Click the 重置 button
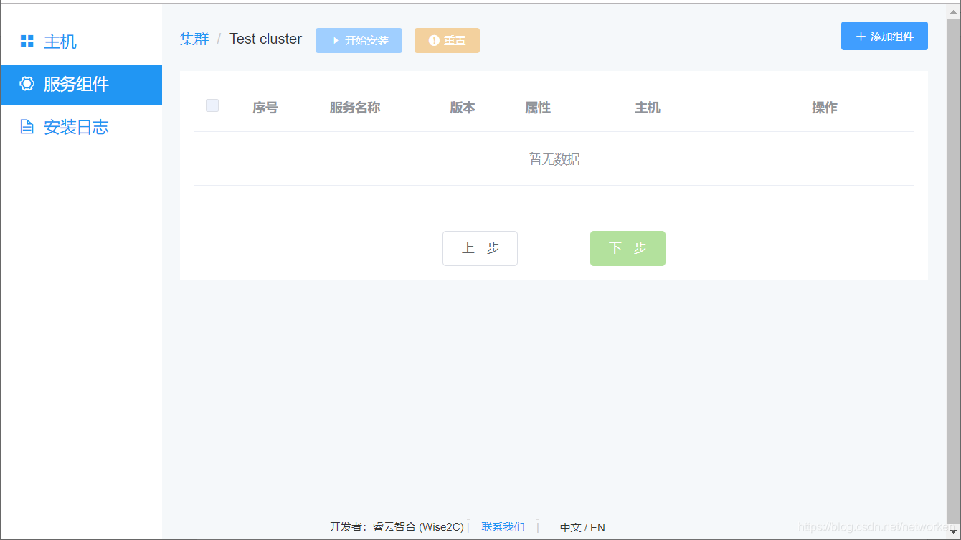 [447, 41]
